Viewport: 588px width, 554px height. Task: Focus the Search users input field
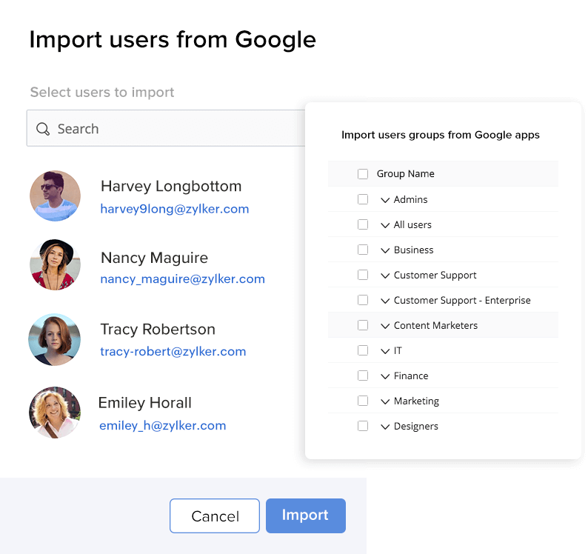[166, 128]
